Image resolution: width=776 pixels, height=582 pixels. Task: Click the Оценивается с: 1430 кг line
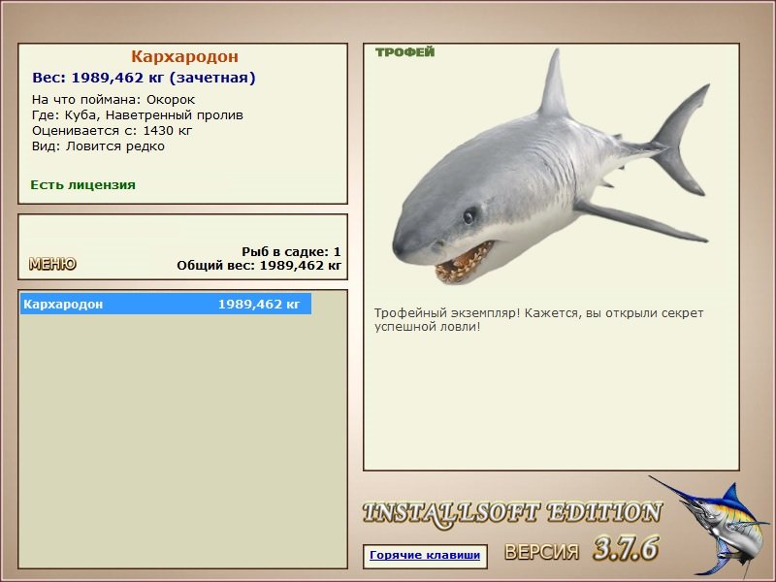[112, 131]
